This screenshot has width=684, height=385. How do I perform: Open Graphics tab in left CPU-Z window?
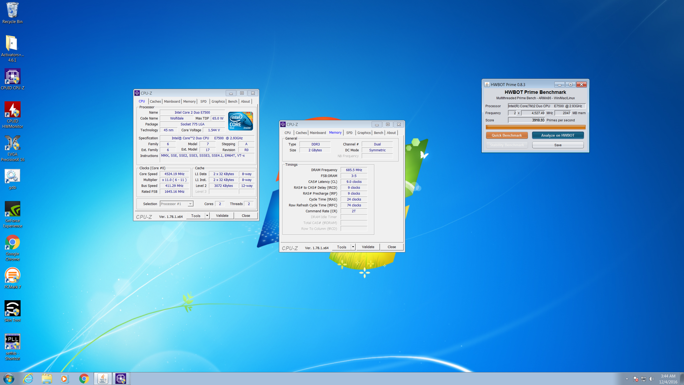click(218, 102)
